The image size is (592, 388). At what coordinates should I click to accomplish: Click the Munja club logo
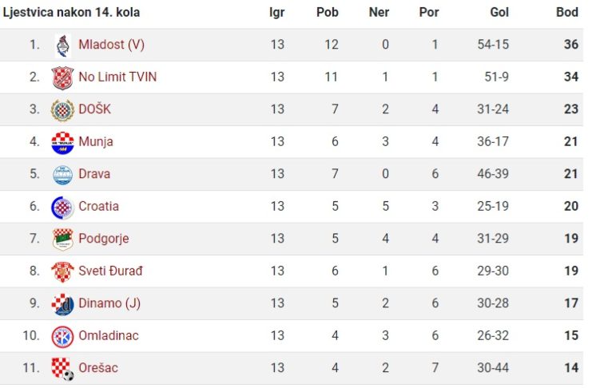pos(62,143)
